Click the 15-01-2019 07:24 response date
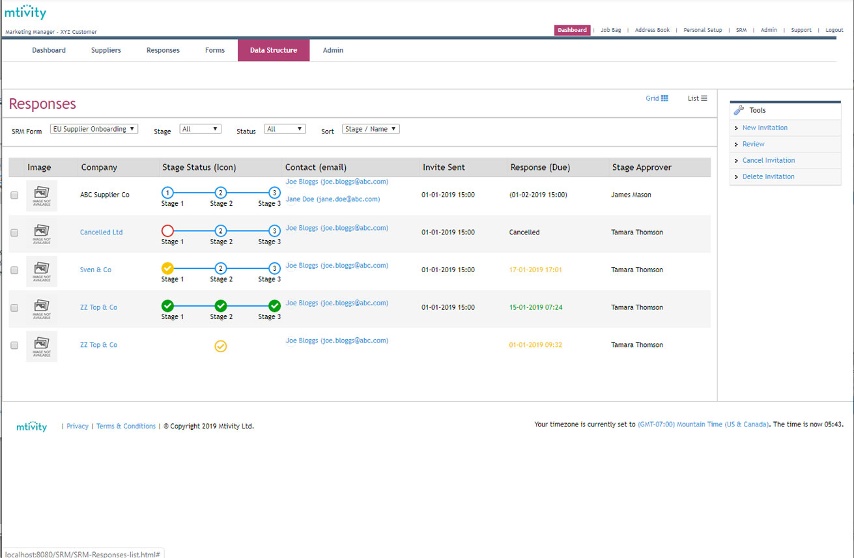The width and height of the screenshot is (854, 558). (535, 307)
